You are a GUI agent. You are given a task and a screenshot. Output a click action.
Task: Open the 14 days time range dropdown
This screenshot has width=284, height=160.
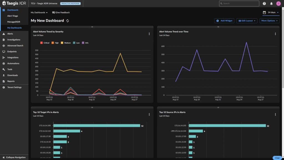pyautogui.click(x=271, y=12)
